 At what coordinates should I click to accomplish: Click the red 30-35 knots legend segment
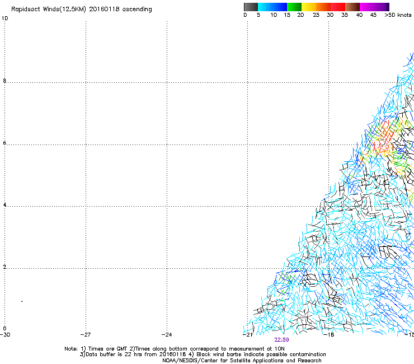(x=338, y=7)
